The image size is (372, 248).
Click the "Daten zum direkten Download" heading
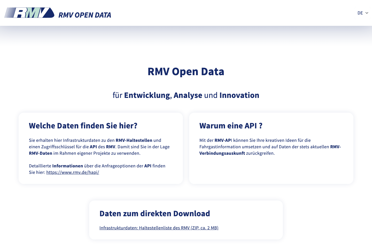[x=154, y=214]
